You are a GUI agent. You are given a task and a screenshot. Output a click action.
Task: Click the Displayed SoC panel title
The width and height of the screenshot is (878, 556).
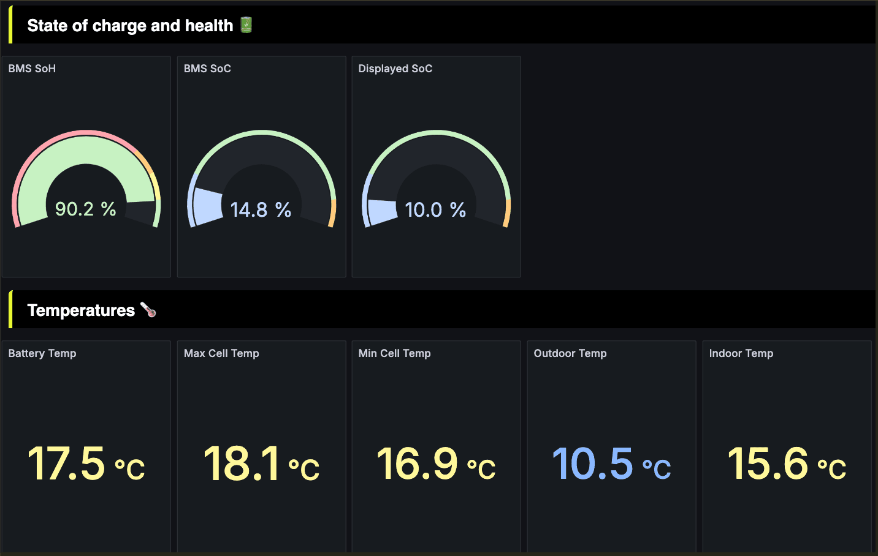395,69
